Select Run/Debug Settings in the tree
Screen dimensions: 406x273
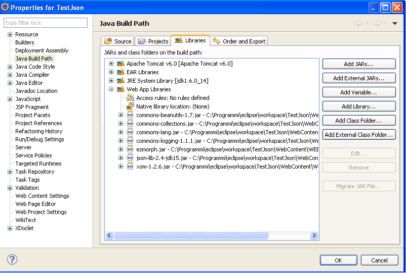click(39, 139)
